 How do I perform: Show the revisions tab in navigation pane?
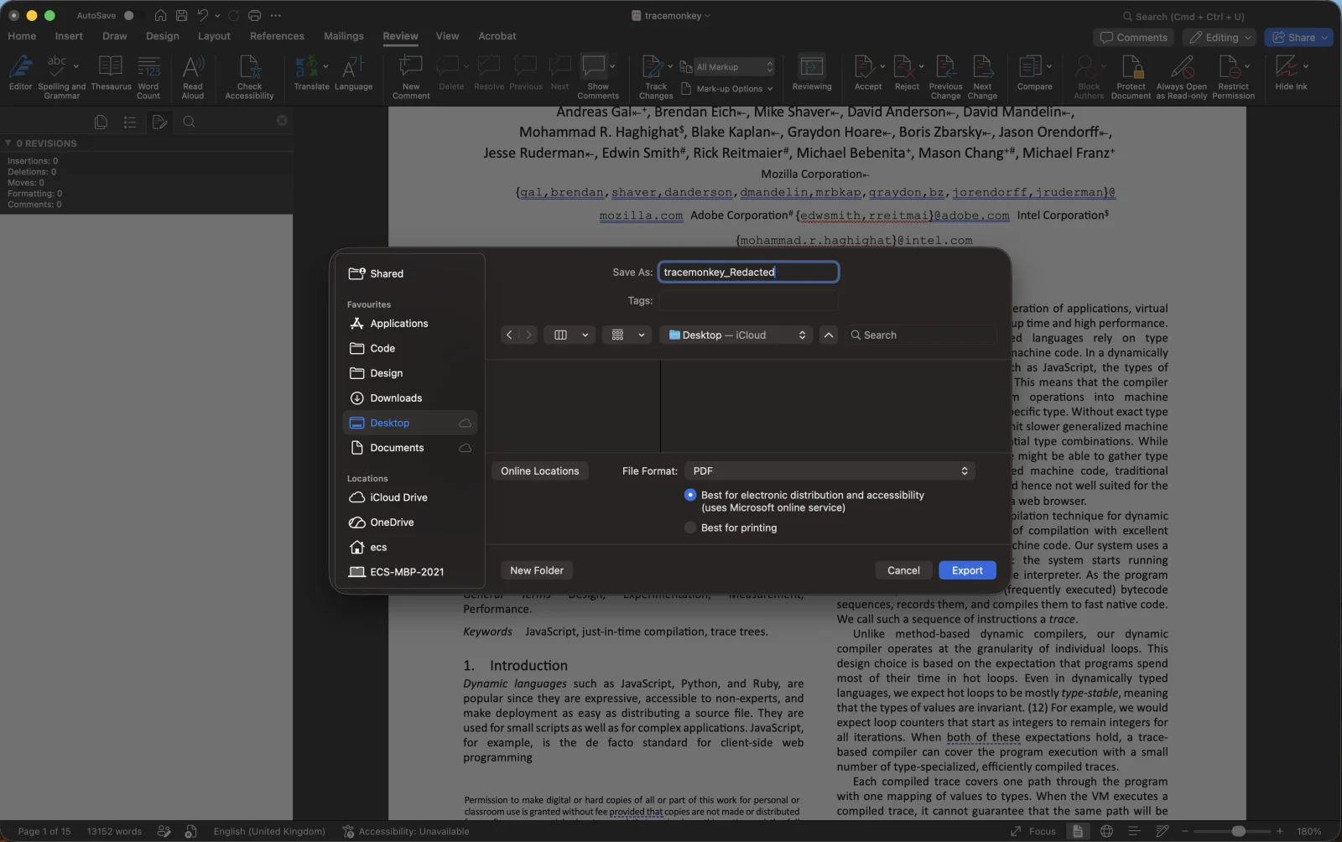pyautogui.click(x=159, y=122)
